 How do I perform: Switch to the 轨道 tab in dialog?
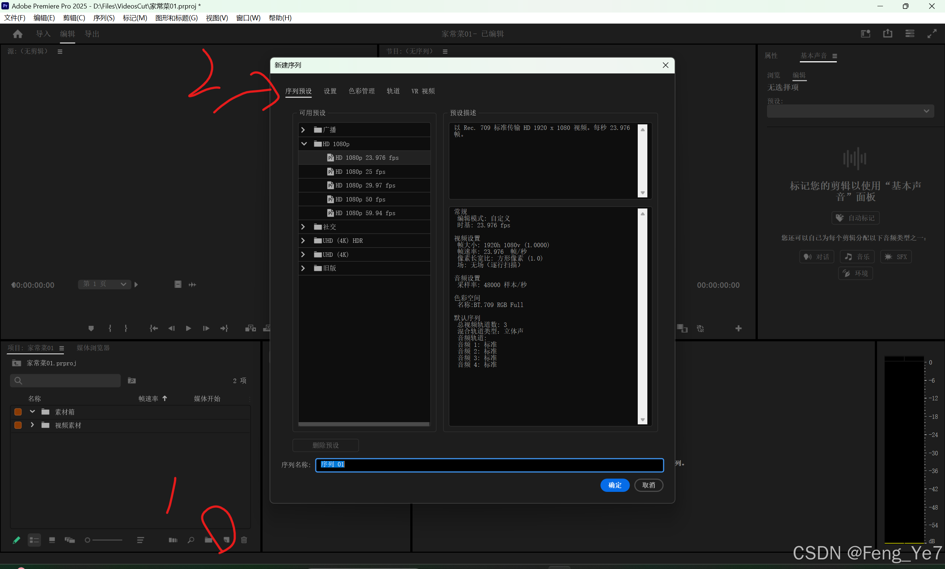pyautogui.click(x=393, y=91)
